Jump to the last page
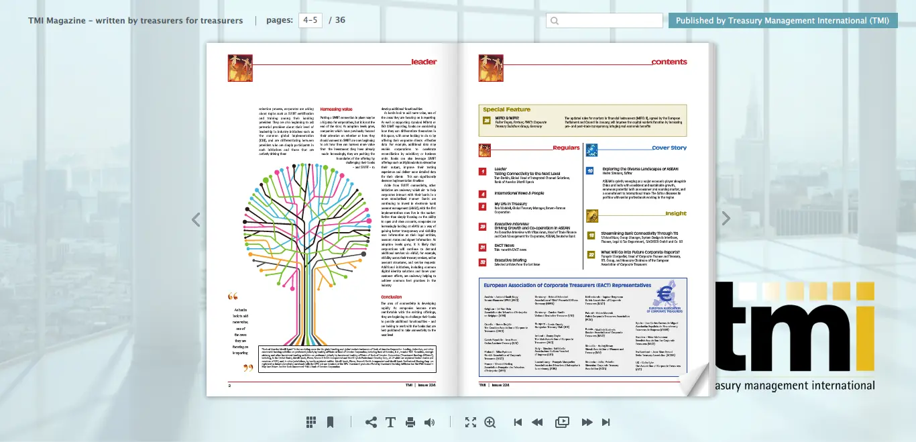Image resolution: width=916 pixels, height=442 pixels. (x=606, y=422)
